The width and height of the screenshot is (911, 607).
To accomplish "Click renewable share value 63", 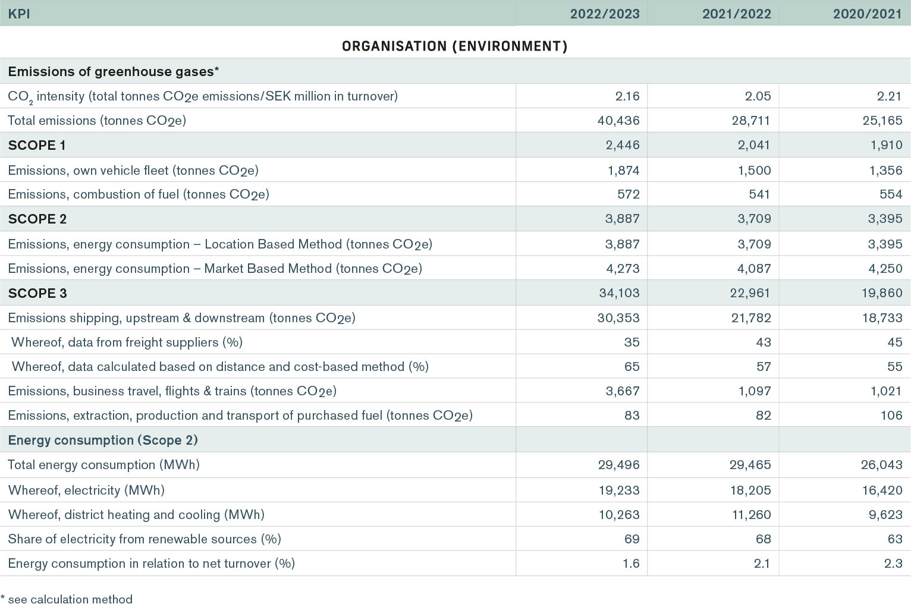I will 895,539.
